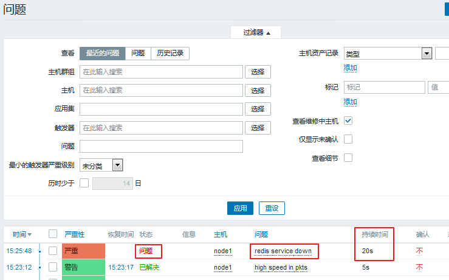Click the tag 值 value field
Viewport: 449px width, 280px height.
(439, 87)
